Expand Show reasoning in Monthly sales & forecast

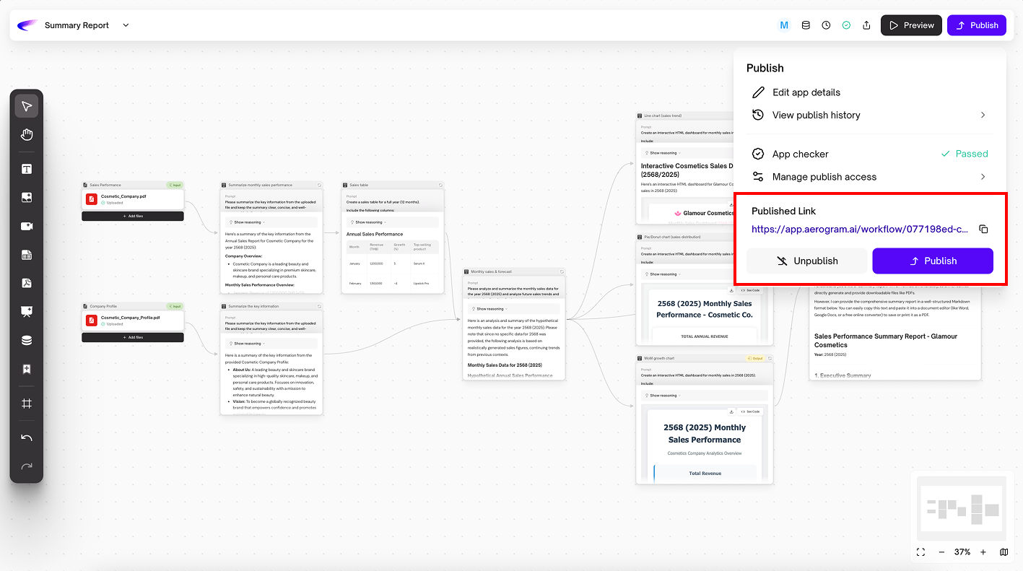click(491, 309)
